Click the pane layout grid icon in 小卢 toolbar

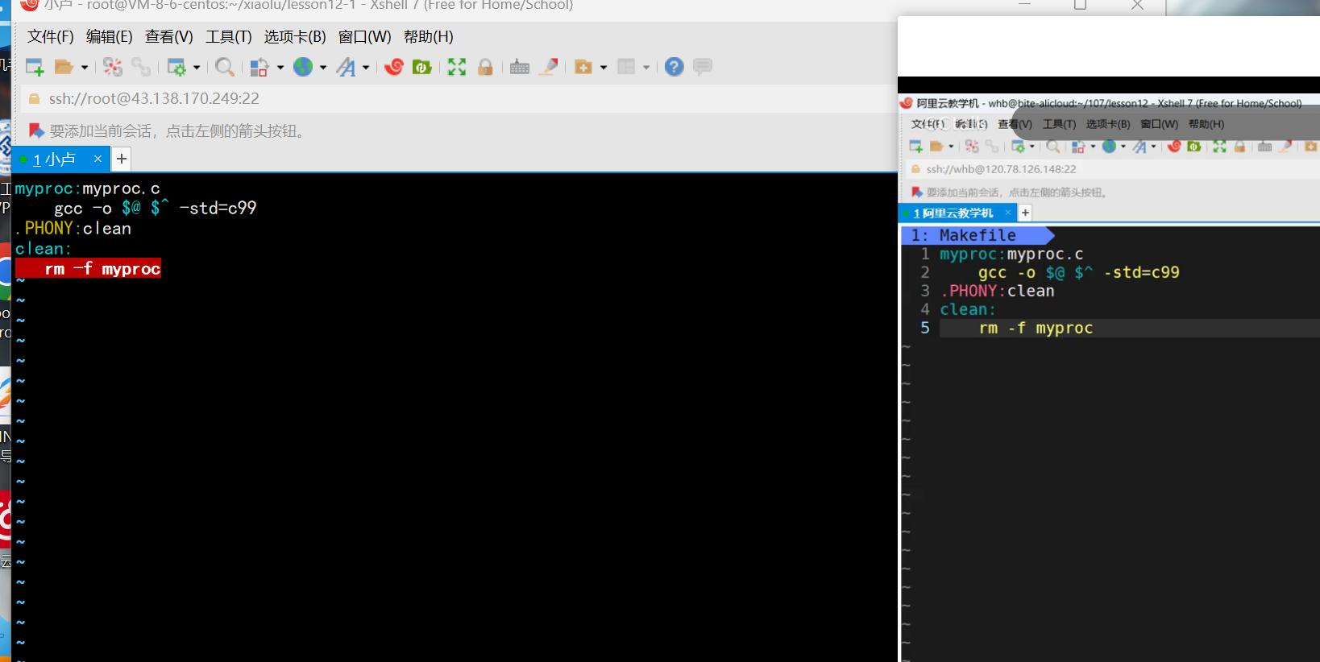[626, 67]
